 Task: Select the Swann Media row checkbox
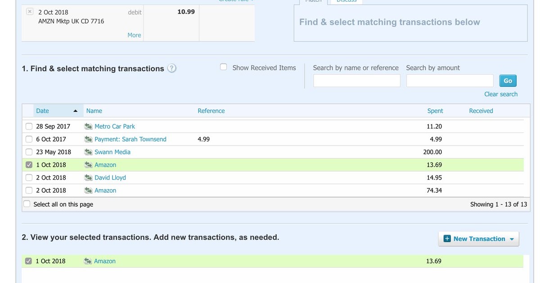29,152
